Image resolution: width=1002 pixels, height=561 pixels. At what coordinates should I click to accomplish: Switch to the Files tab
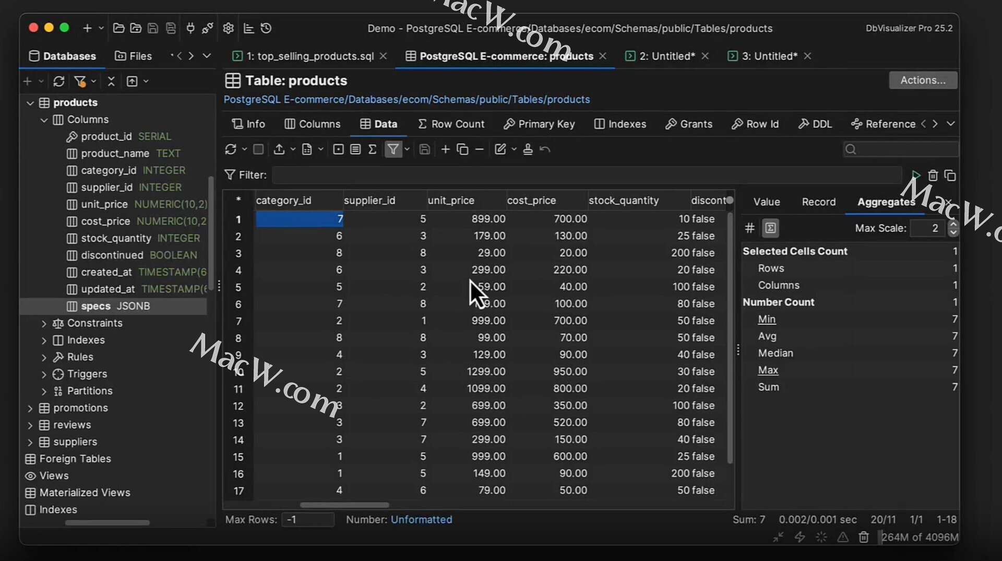coord(134,56)
